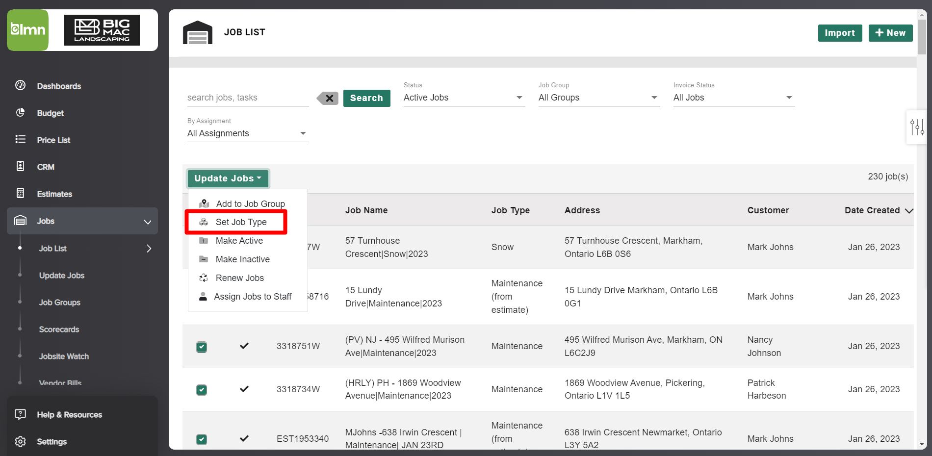The width and height of the screenshot is (932, 456).
Task: Collapse the Jobs sidebar section chevron
Action: tap(147, 222)
